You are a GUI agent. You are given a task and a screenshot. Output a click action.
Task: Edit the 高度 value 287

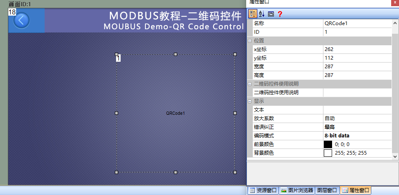pos(357,75)
